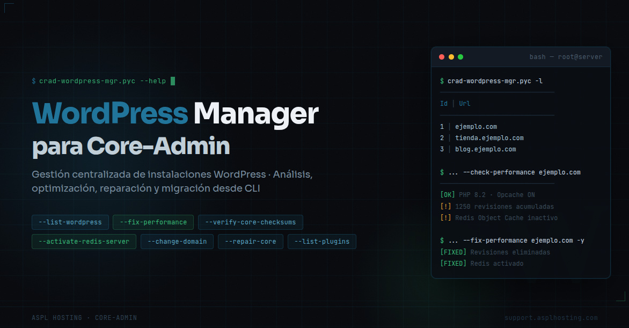Click the green maximize dot in terminal
629x328 pixels.
[x=460, y=57]
